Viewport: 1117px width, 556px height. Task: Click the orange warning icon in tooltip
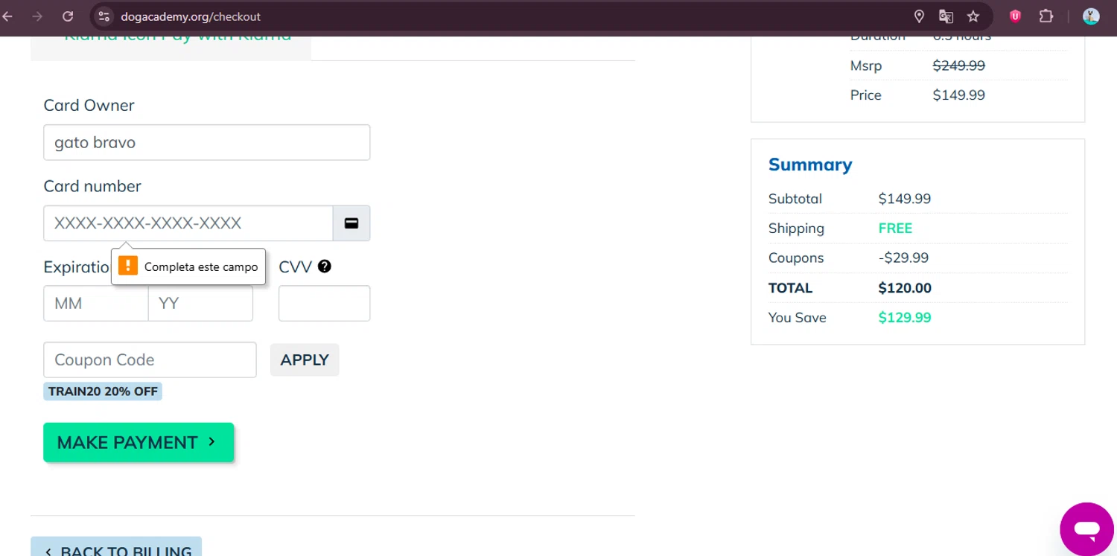pos(128,266)
